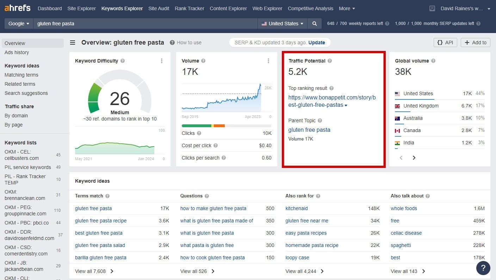Click the Update SERP link
Image resolution: width=496 pixels, height=280 pixels.
tap(316, 43)
